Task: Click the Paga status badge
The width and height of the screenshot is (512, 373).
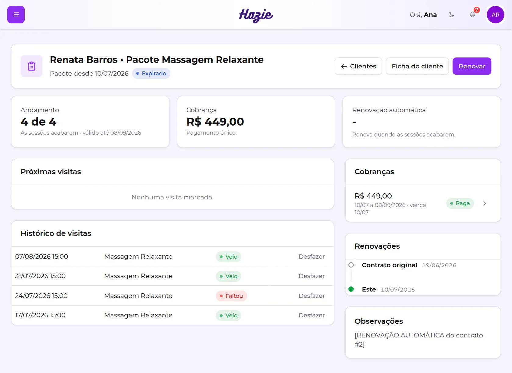Action: (460, 203)
